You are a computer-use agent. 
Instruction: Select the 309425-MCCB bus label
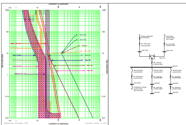(x=137, y=83)
